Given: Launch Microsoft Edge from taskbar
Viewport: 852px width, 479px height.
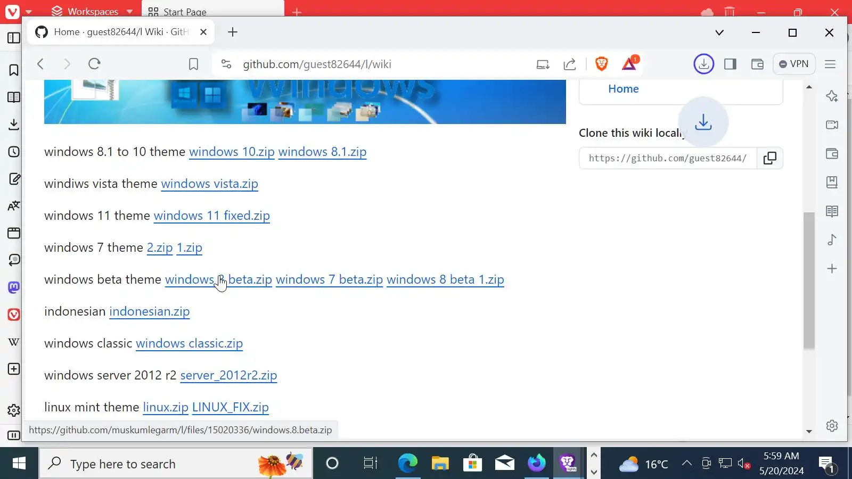Looking at the screenshot, I should click(x=408, y=464).
